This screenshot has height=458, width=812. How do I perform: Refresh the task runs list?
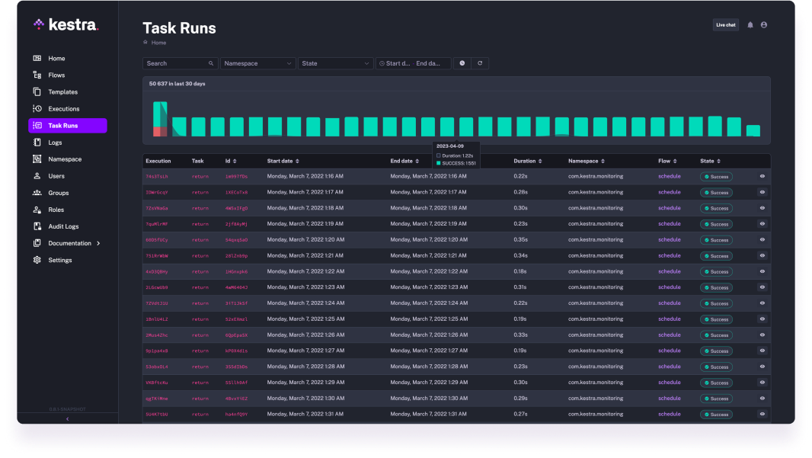click(480, 63)
